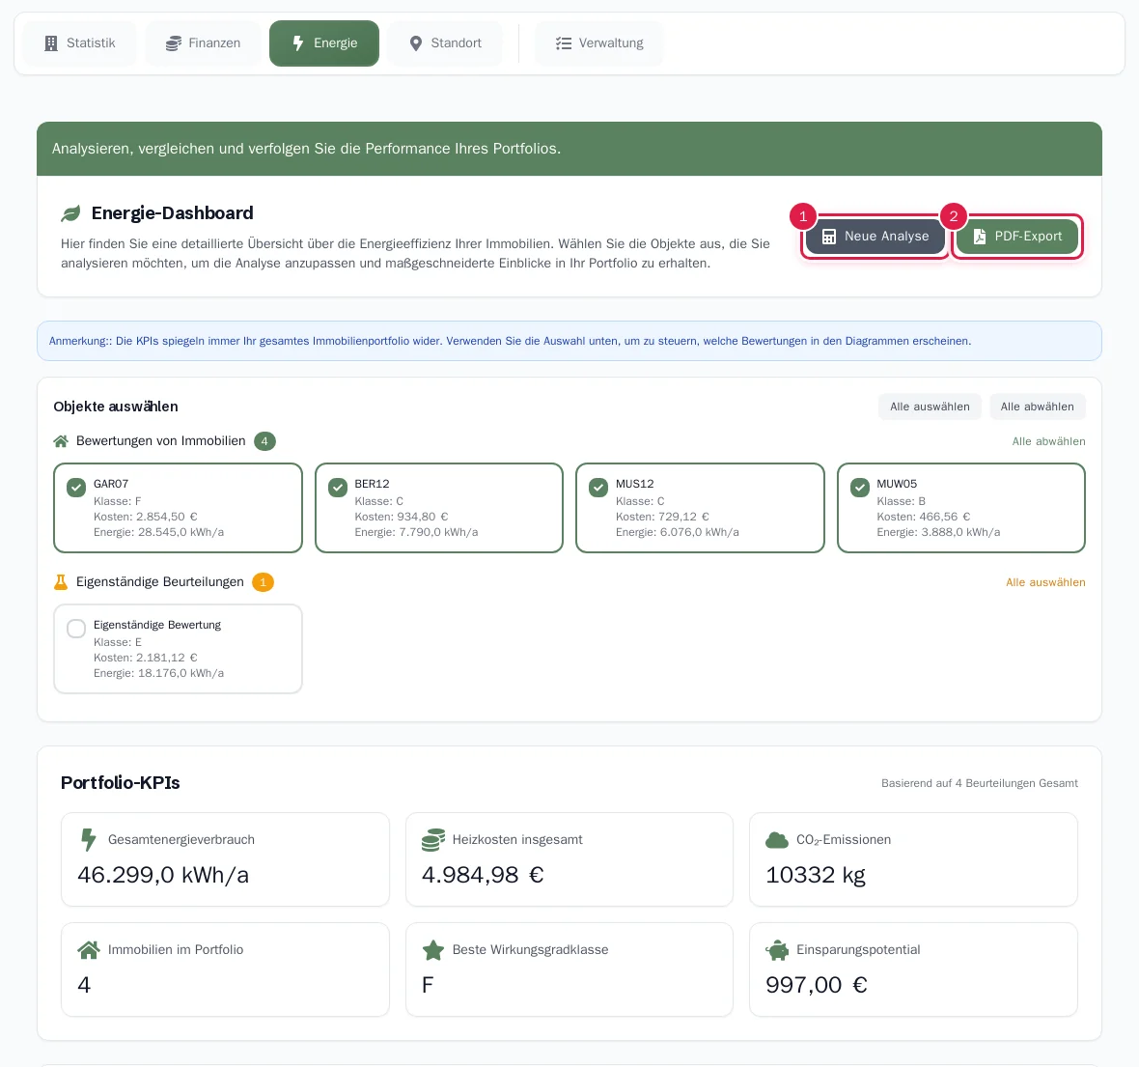The height and width of the screenshot is (1067, 1139).
Task: Click the checklist icon on Verwaltung
Action: pos(564,43)
